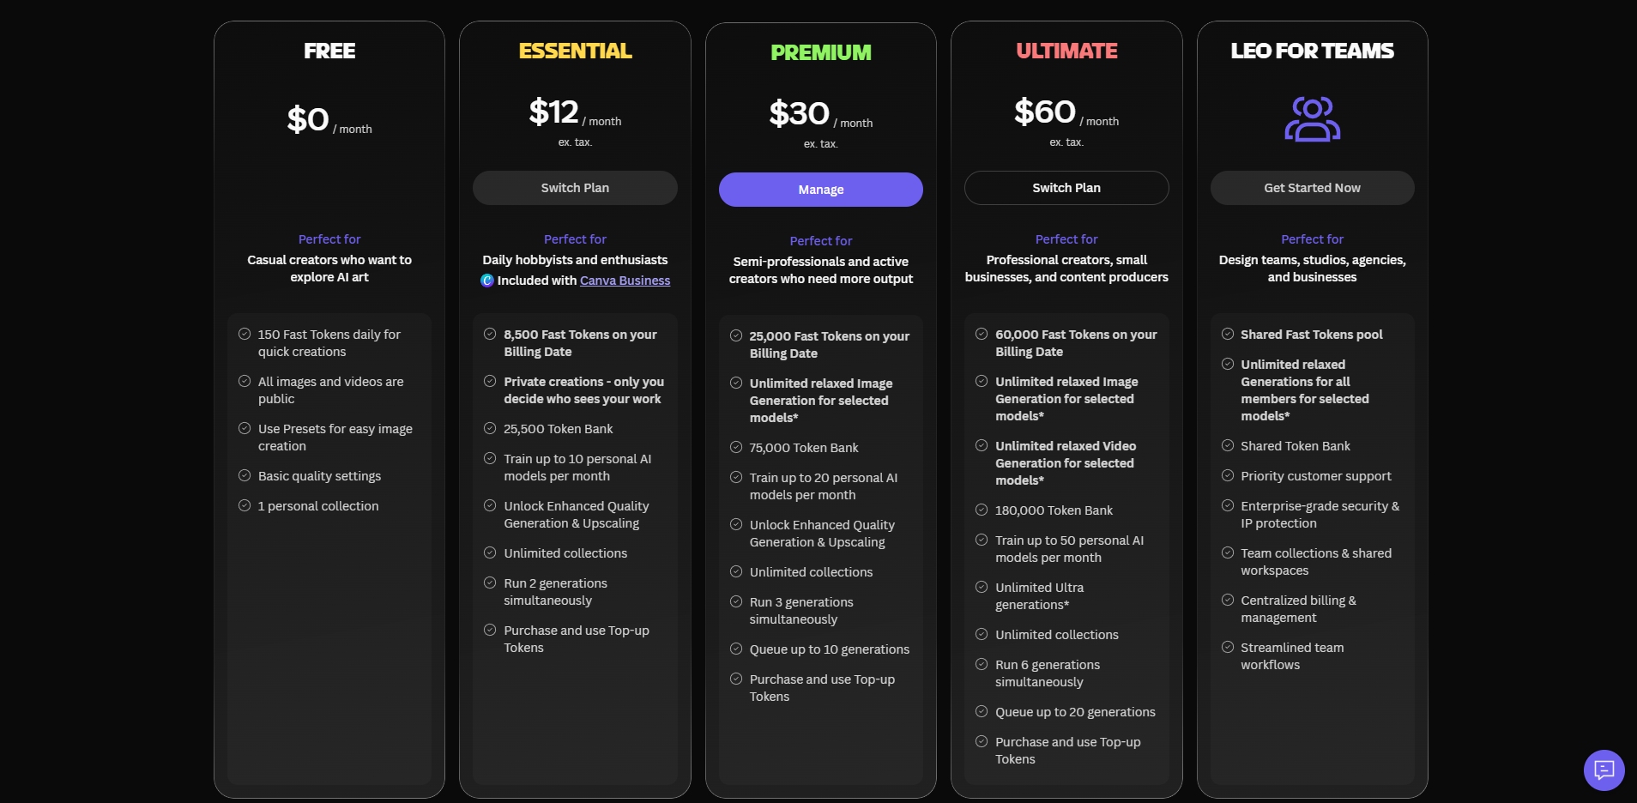Click the Leo for Teams people icon

pos(1312,119)
